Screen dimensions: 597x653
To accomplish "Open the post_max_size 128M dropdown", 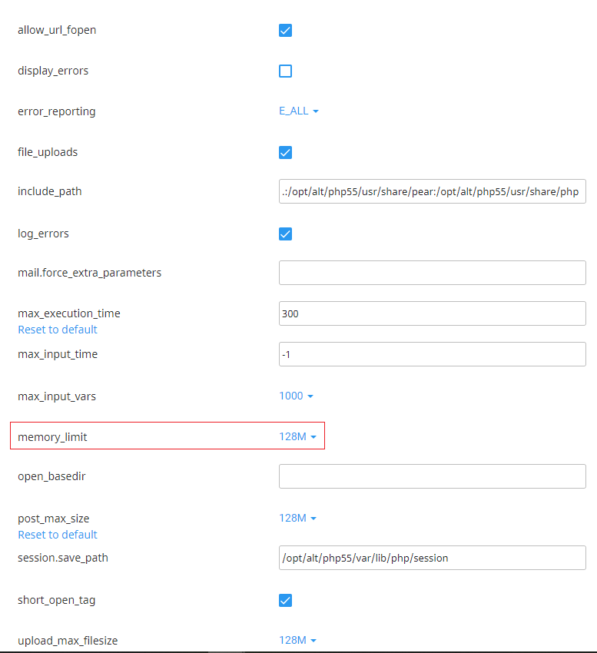I will pos(298,518).
